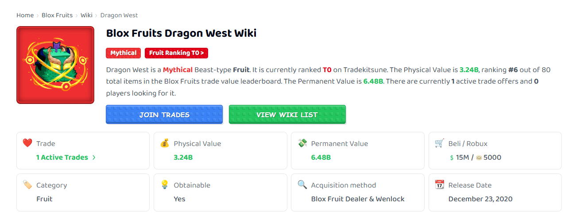Click the calendar icon beside Release Date
The height and width of the screenshot is (219, 576).
[x=440, y=185]
